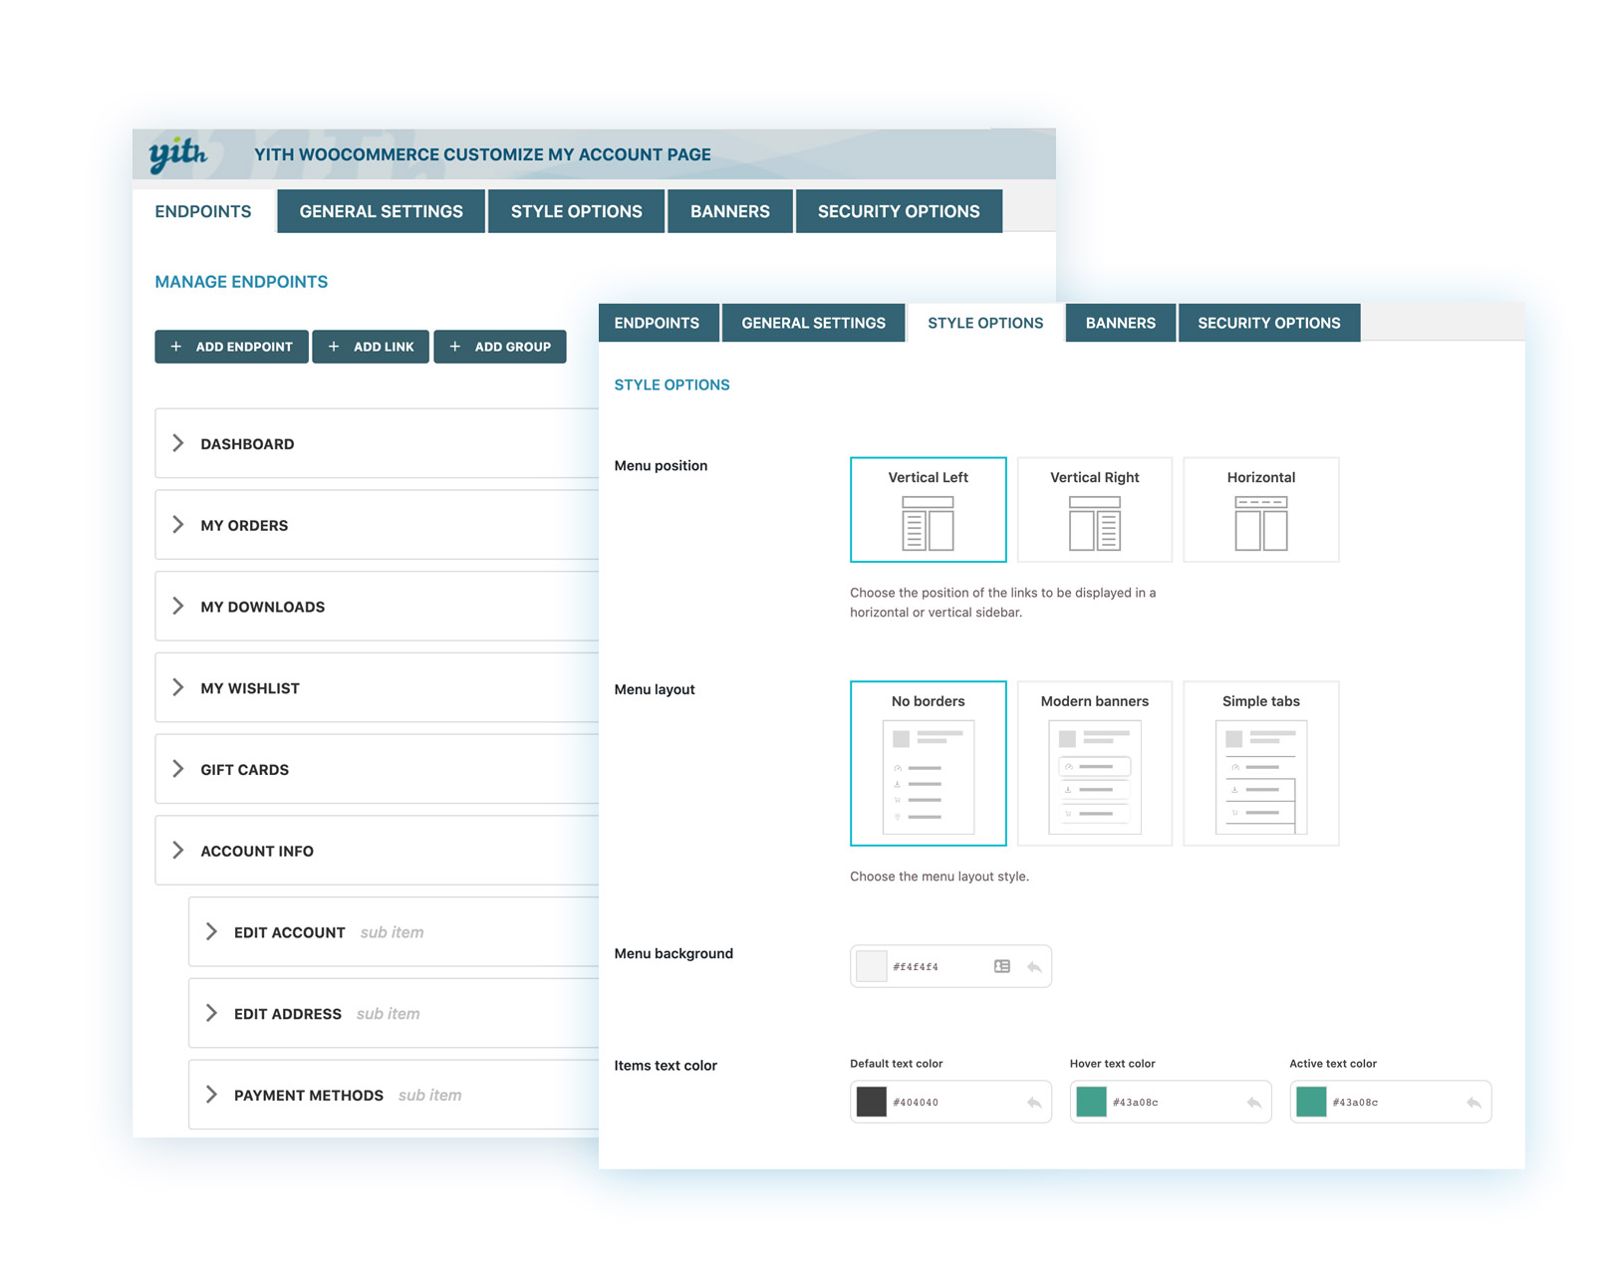Choose Modern banners menu layout
This screenshot has width=1607, height=1266.
pyautogui.click(x=1094, y=763)
